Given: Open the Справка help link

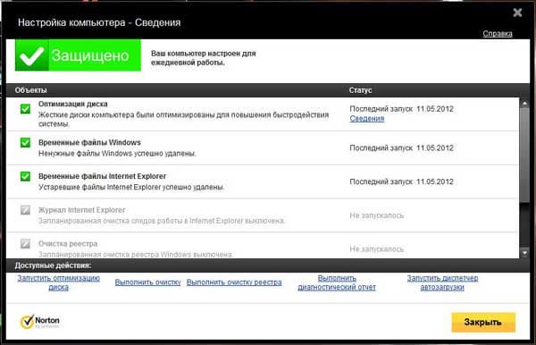Looking at the screenshot, I should [498, 33].
